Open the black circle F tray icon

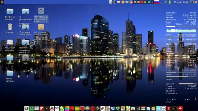point(114,2)
